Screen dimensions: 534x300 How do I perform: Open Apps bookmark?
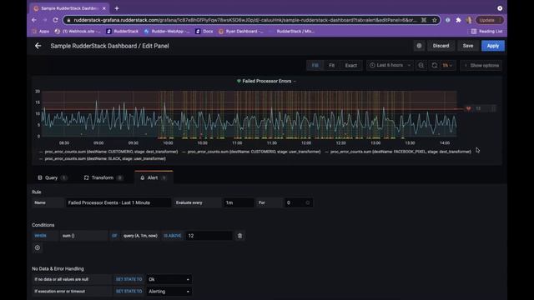pos(41,32)
